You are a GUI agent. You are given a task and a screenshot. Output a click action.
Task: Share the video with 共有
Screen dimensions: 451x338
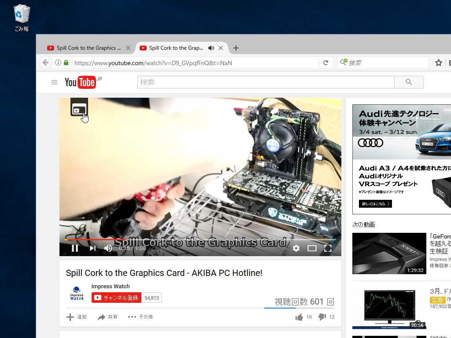pyautogui.click(x=107, y=317)
